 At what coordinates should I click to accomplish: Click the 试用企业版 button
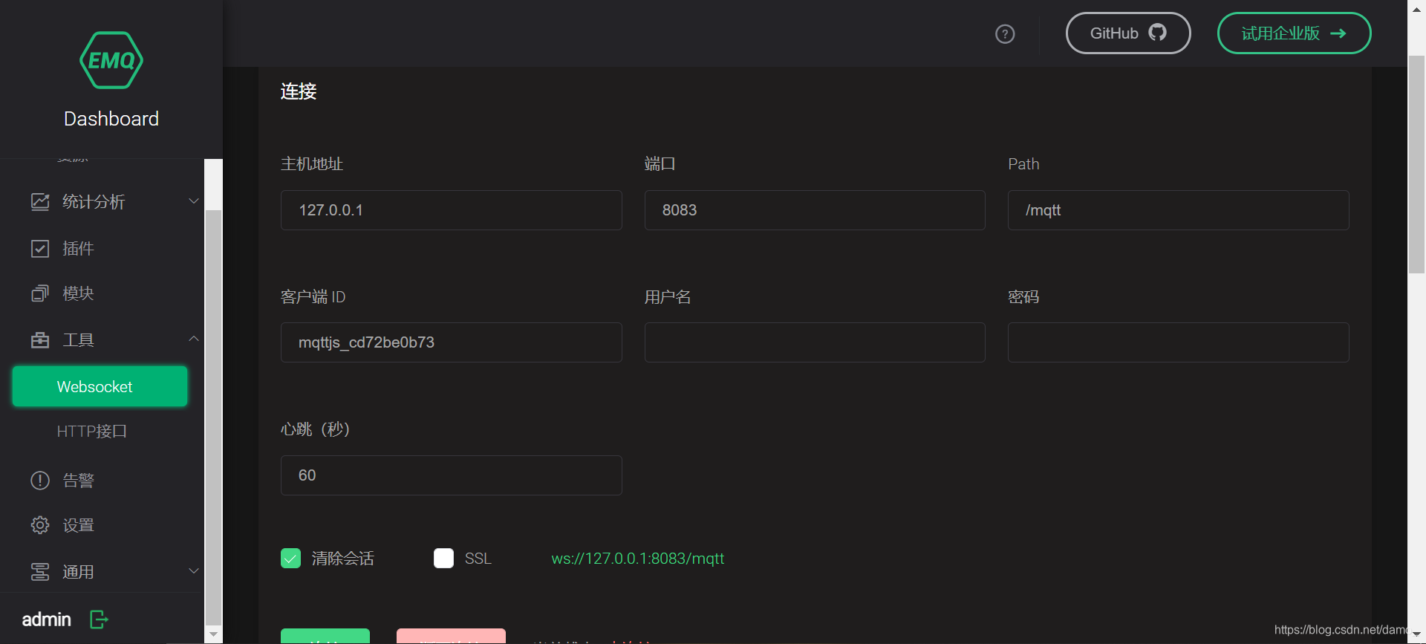[x=1294, y=33]
